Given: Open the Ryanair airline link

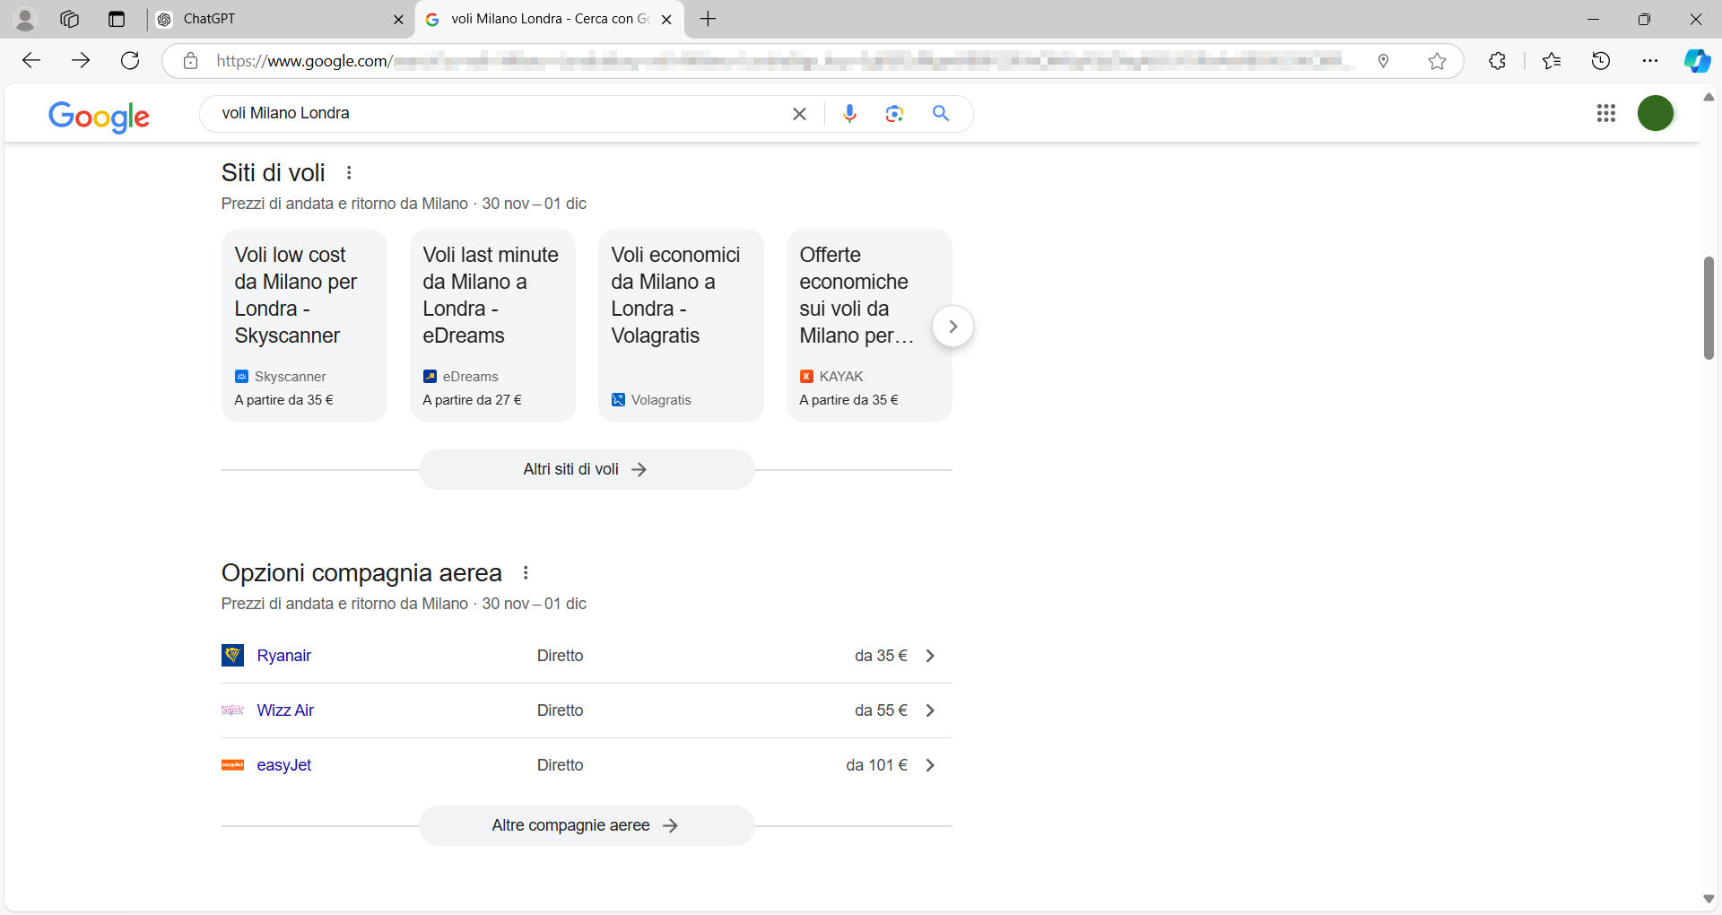Looking at the screenshot, I should click(283, 656).
